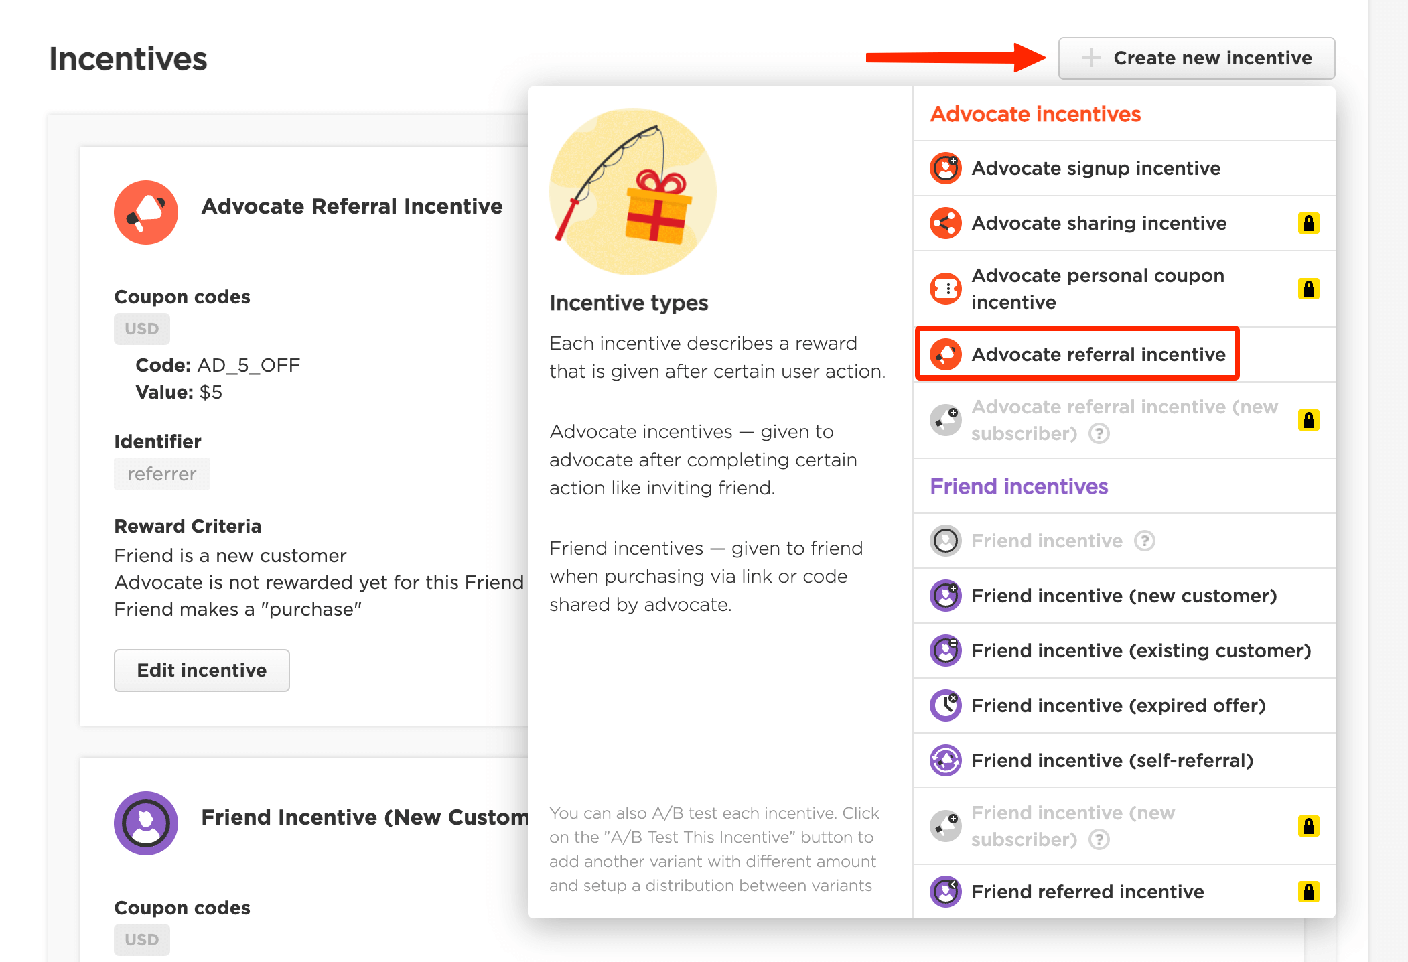Click the Friend referred incentive purple icon
The height and width of the screenshot is (962, 1408).
click(x=946, y=892)
